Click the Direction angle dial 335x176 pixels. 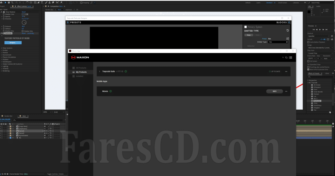click(x=24, y=23)
